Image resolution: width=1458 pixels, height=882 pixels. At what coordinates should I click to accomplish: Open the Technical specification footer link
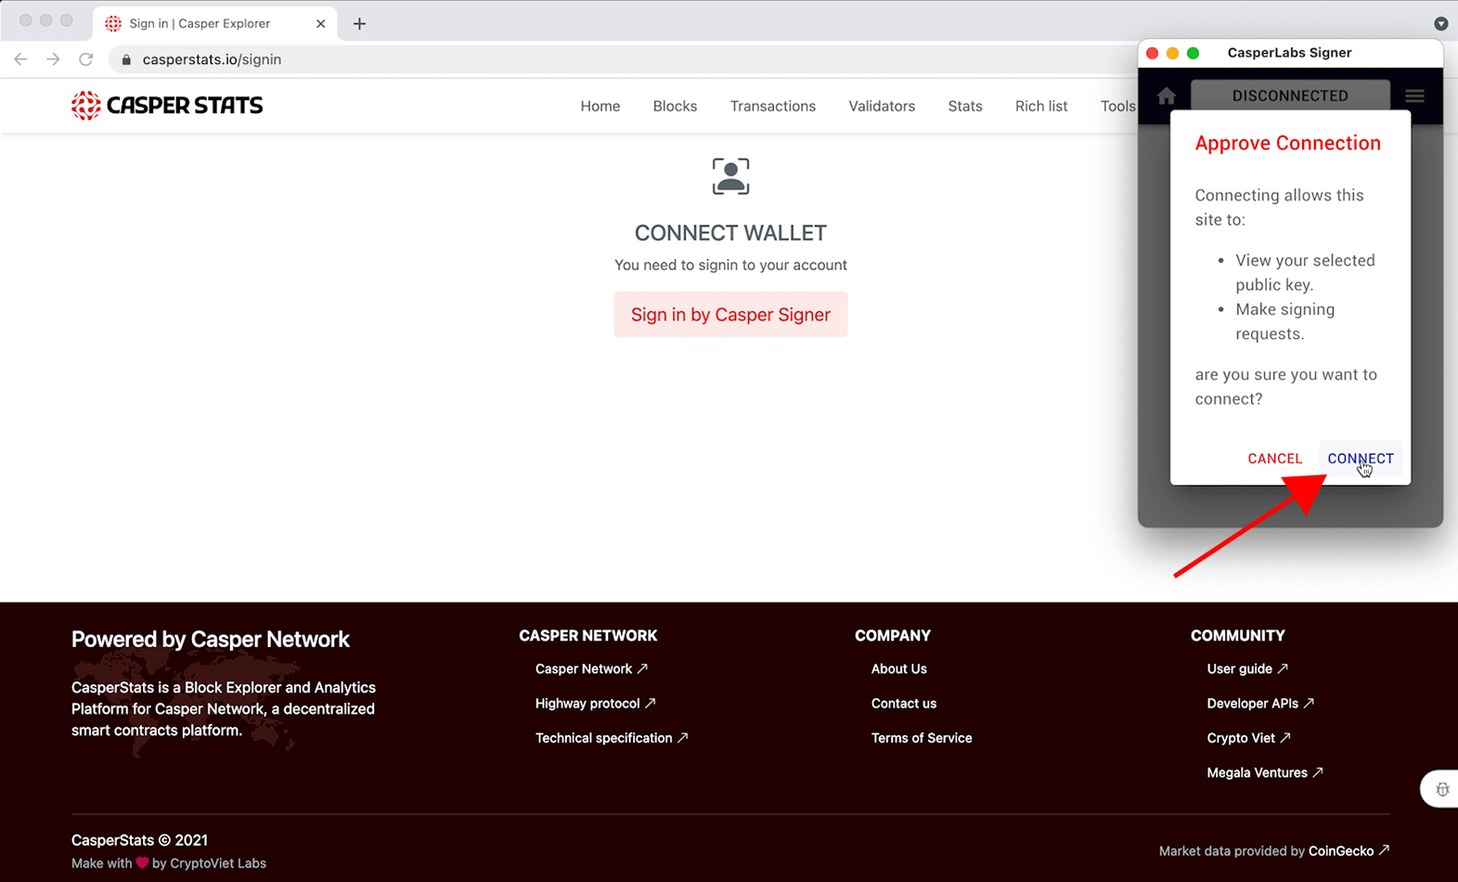[612, 738]
